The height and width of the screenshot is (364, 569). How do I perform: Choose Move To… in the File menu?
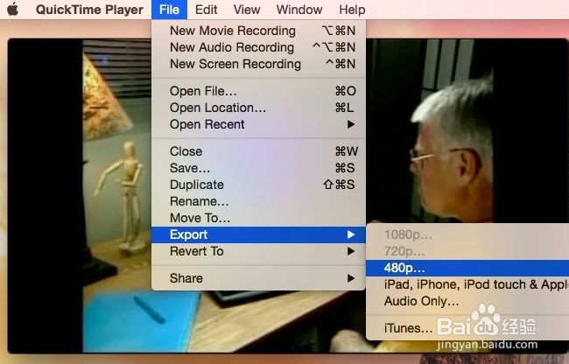[258, 218]
